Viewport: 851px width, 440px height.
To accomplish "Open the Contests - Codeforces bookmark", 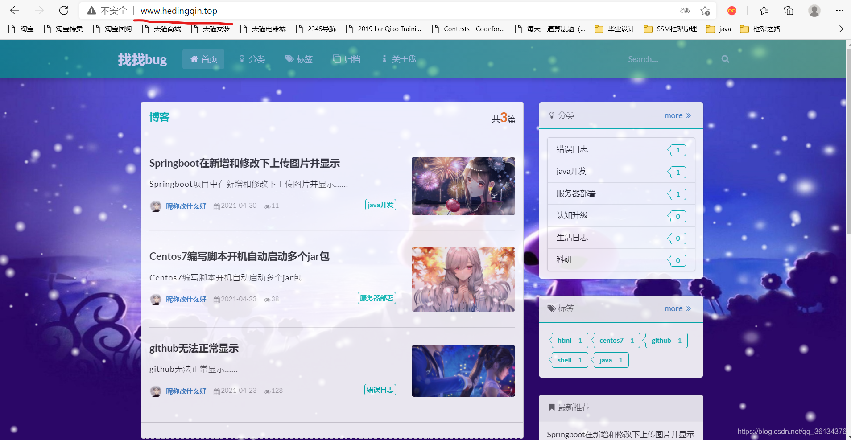I will click(468, 29).
